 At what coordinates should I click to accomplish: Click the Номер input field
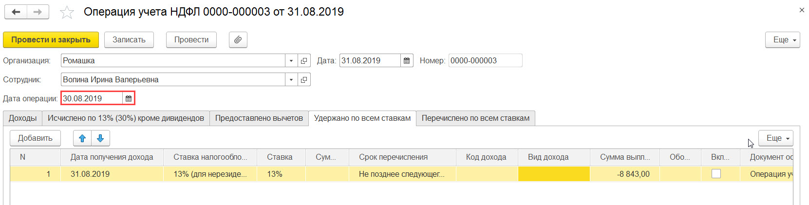[485, 61]
